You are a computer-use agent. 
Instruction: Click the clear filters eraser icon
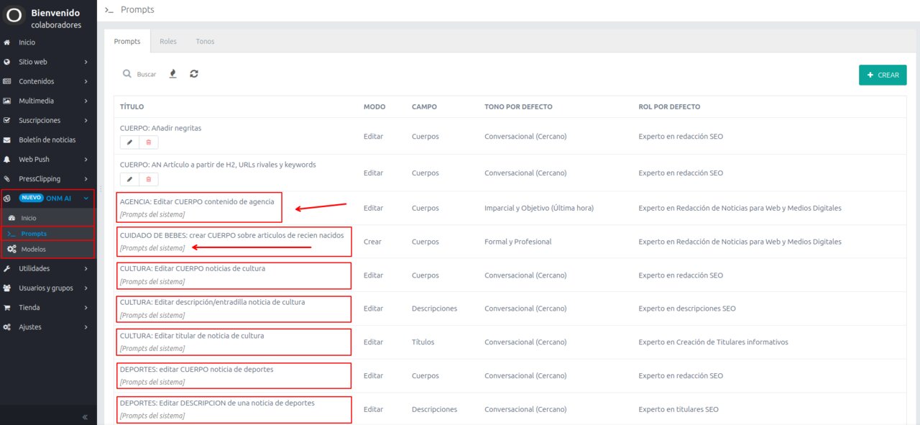tap(172, 73)
